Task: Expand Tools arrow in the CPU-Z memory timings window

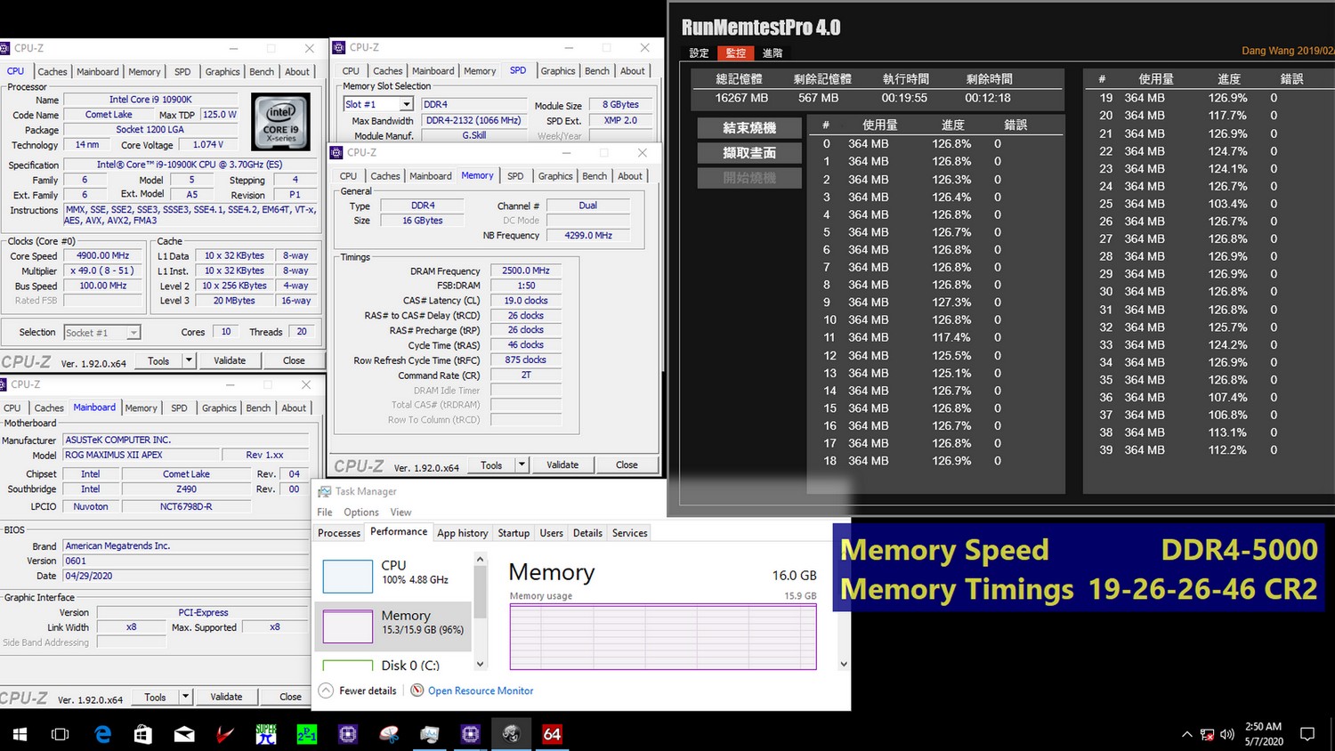Action: [522, 464]
